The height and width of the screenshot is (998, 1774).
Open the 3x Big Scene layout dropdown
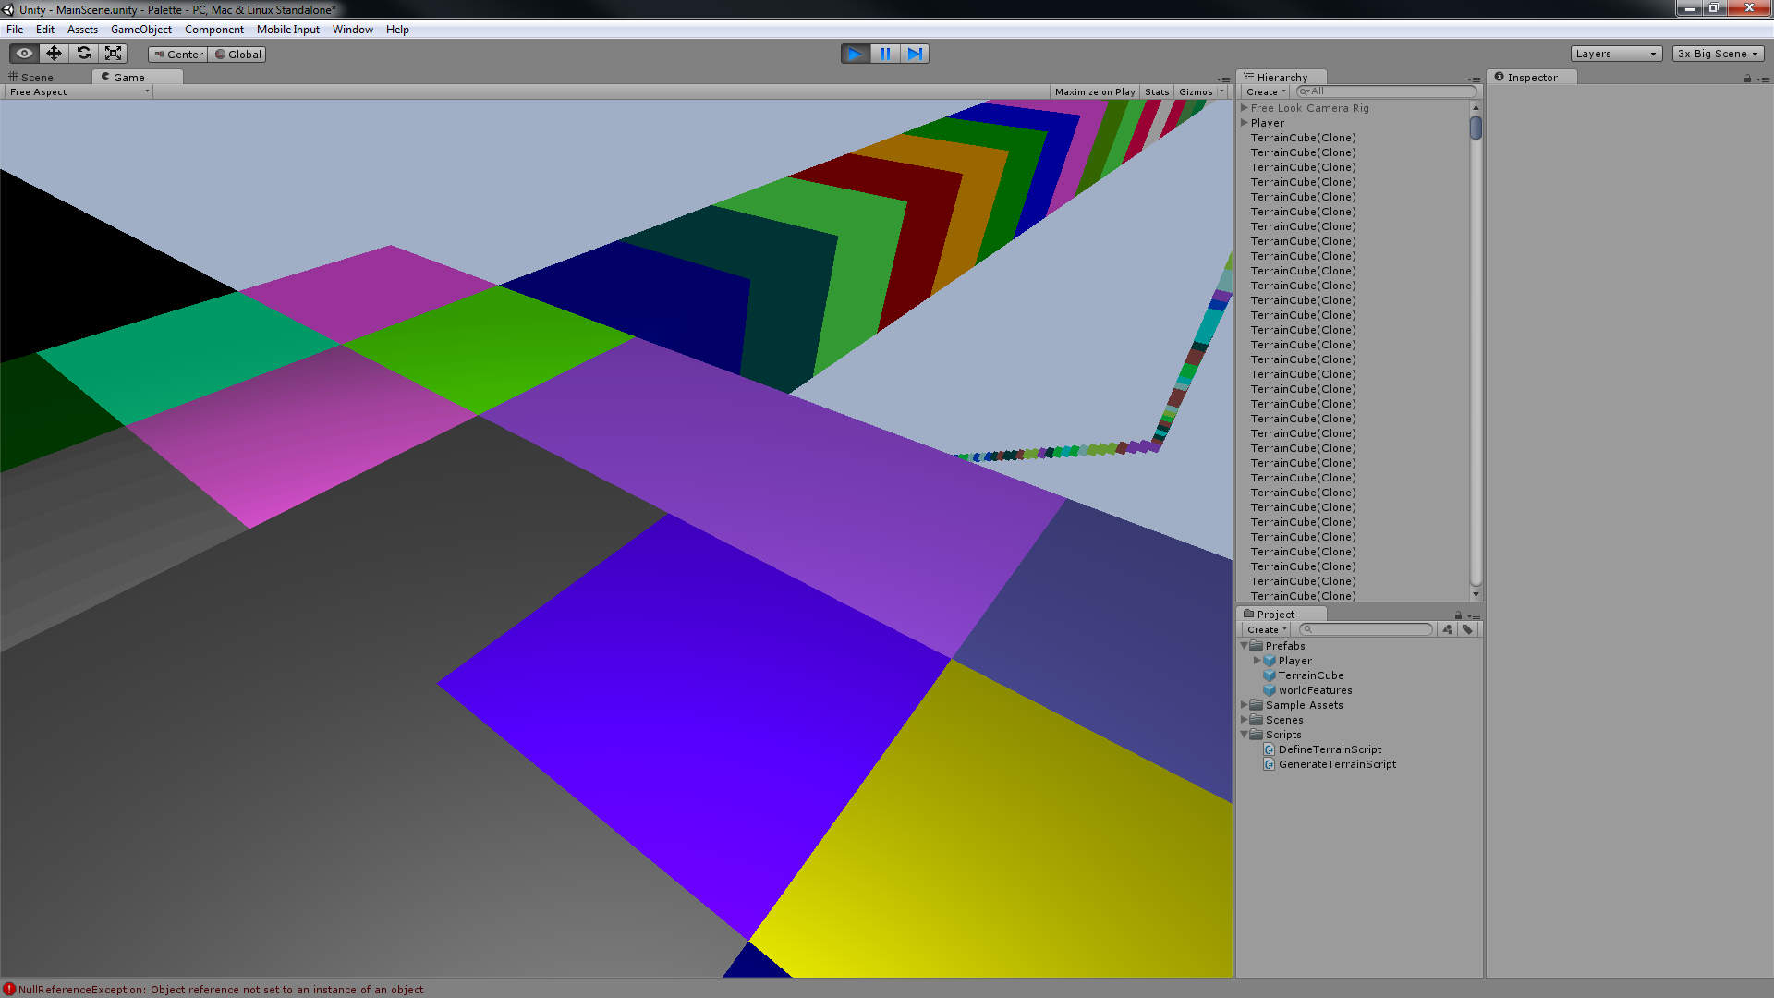1718,54
